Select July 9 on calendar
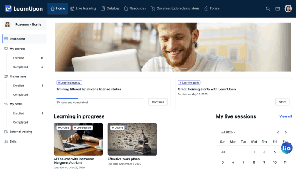Image resolution: width=296 pixels, height=170 pixels. tap(264, 162)
